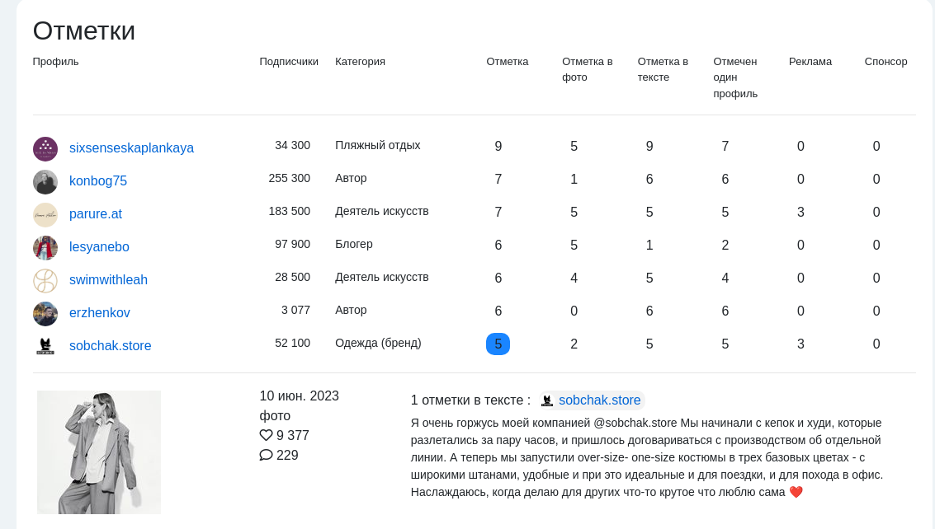Image resolution: width=935 pixels, height=529 pixels.
Task: Click Отметки section heading
Action: coord(84,31)
